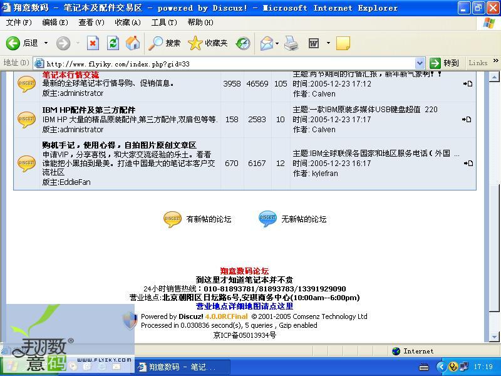Image resolution: width=501 pixels, height=376 pixels.
Task: Click the keyboard icon in system tray
Action: pos(424,367)
